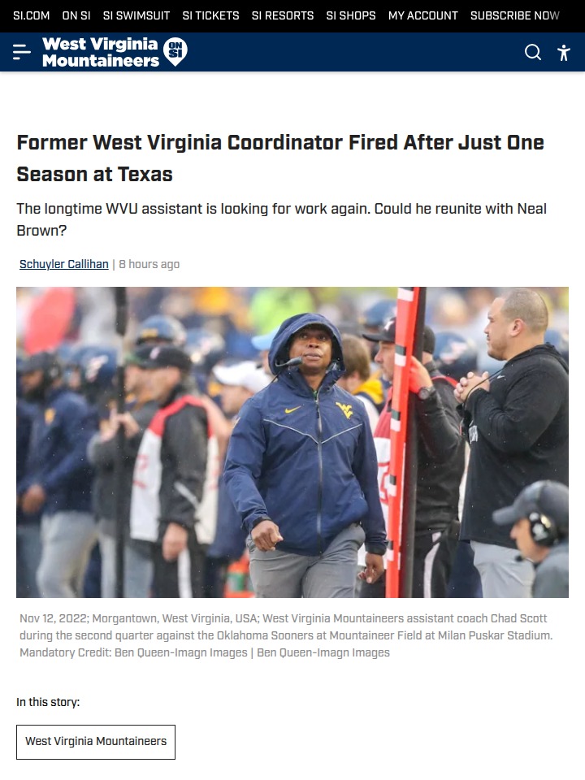Open the accessibility options icon
The width and height of the screenshot is (585, 780).
pos(564,52)
